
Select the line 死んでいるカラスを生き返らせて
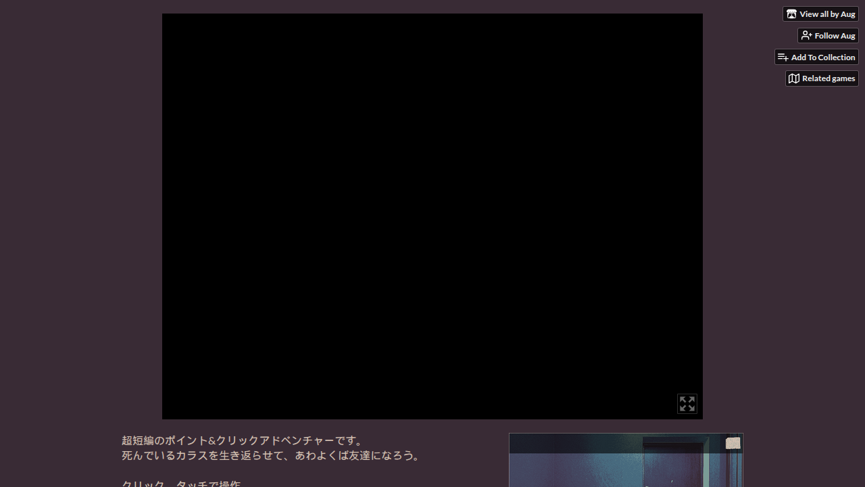(x=272, y=455)
